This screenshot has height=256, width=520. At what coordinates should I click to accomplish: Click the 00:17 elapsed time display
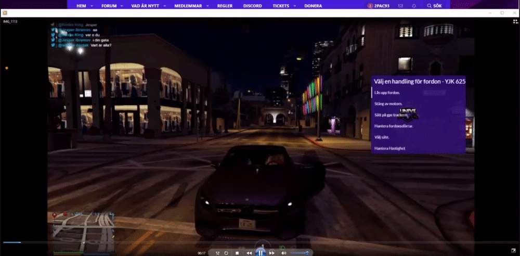(202, 253)
